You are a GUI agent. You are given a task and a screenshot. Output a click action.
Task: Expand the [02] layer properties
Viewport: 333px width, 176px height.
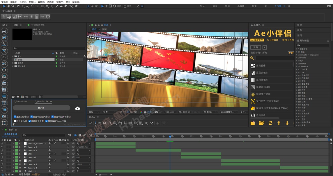14,154
